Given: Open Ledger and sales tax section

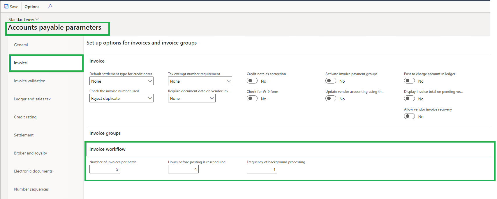Looking at the screenshot, I should click(32, 99).
